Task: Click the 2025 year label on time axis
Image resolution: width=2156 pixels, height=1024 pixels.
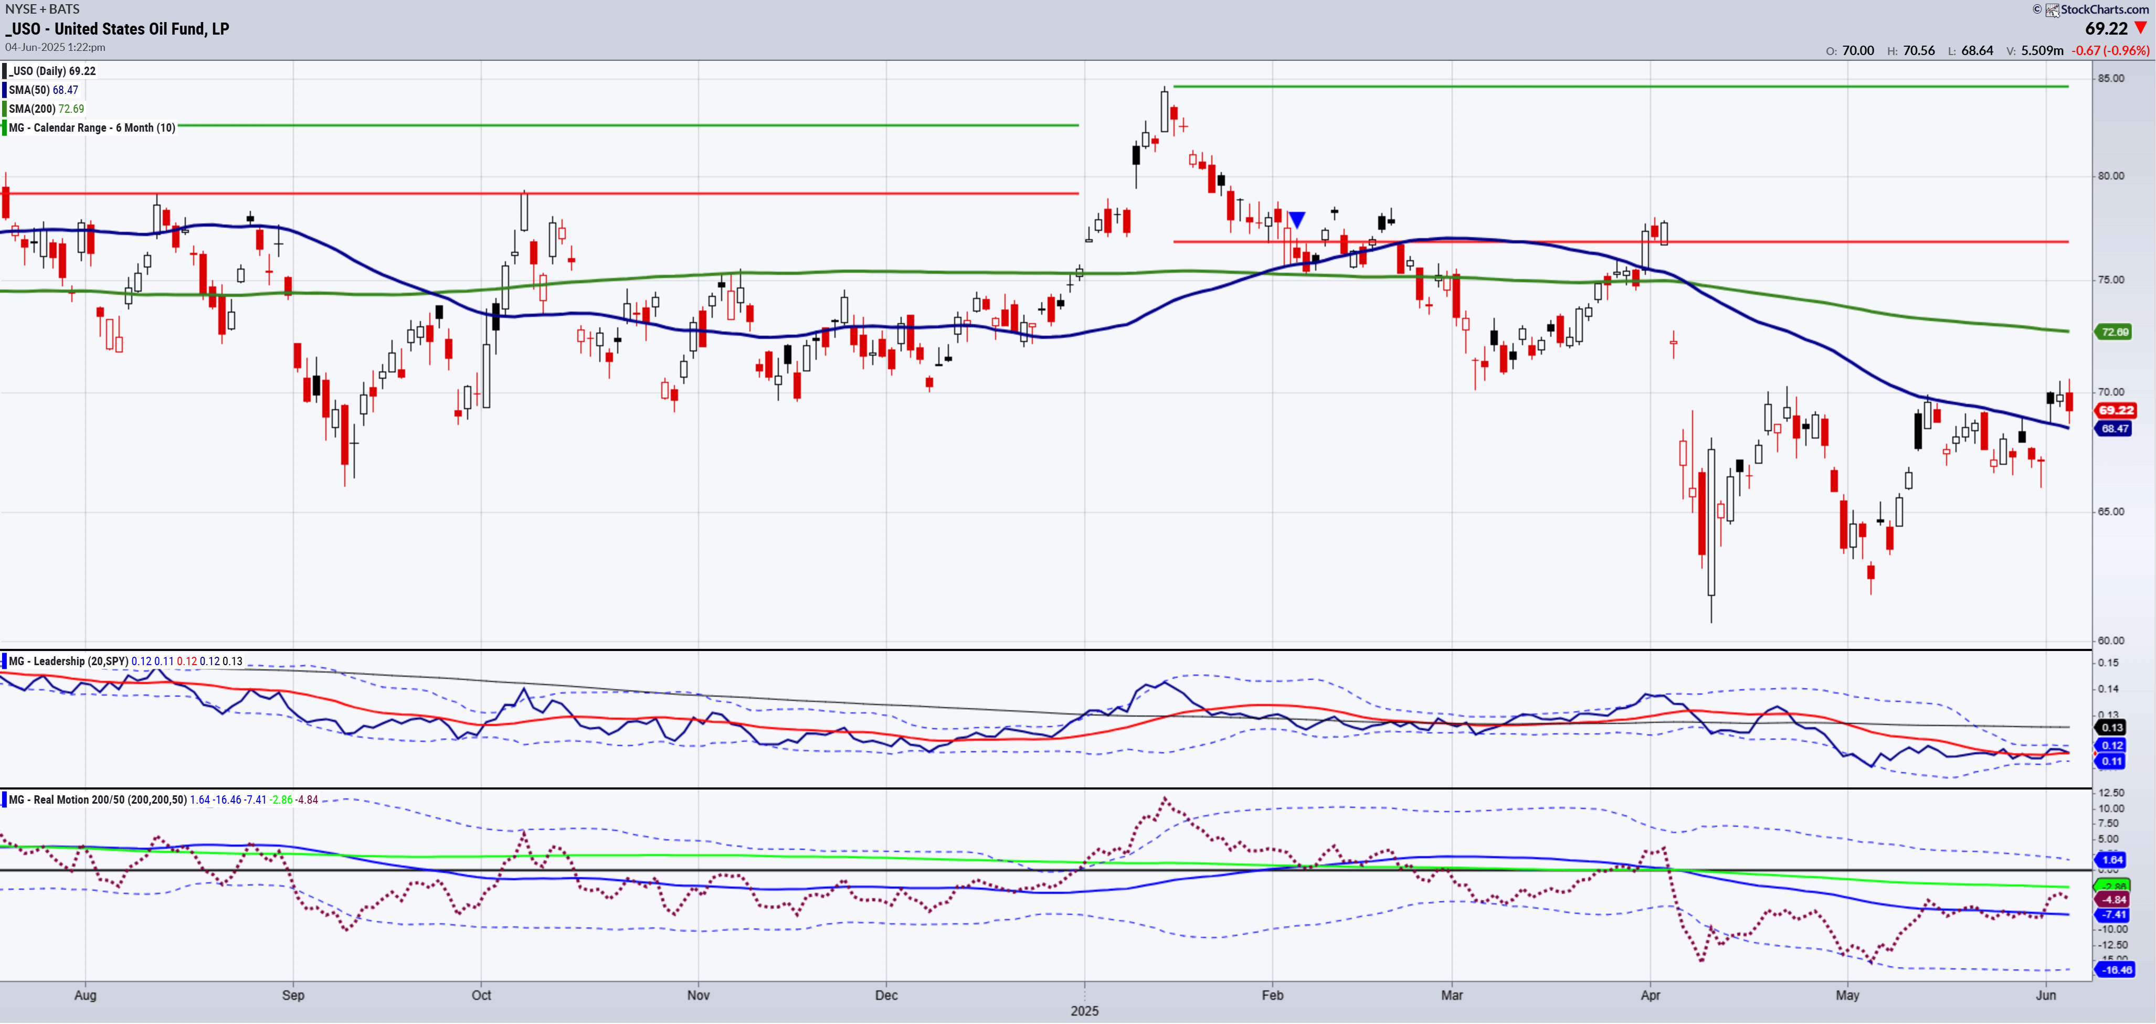Action: click(1085, 1012)
